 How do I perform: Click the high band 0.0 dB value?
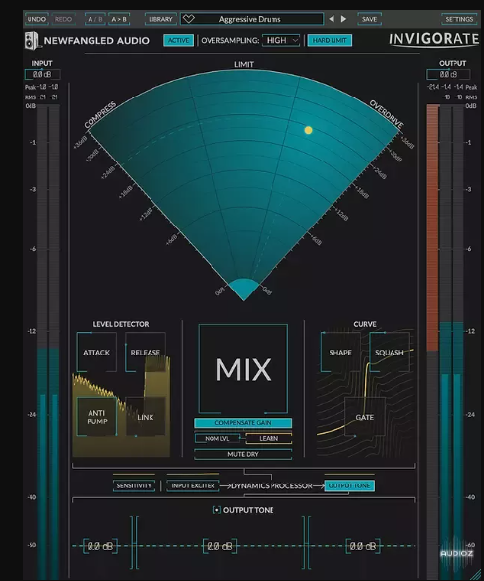(x=363, y=547)
